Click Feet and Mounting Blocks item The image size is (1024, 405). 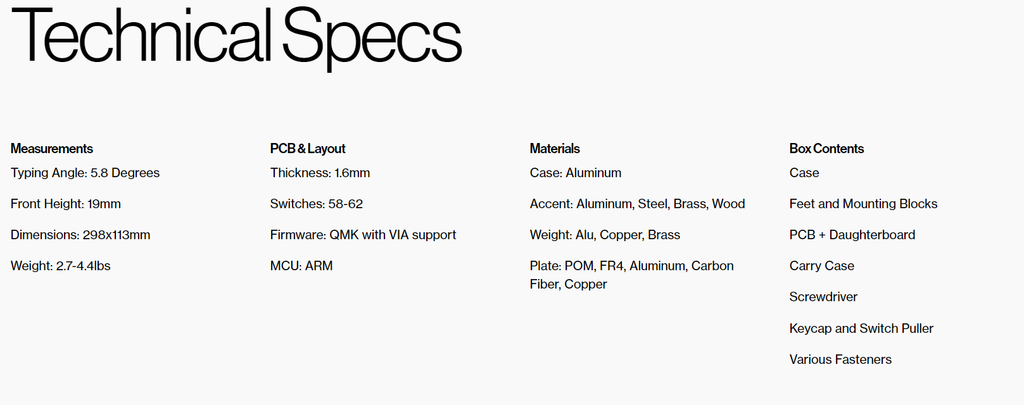coord(863,204)
